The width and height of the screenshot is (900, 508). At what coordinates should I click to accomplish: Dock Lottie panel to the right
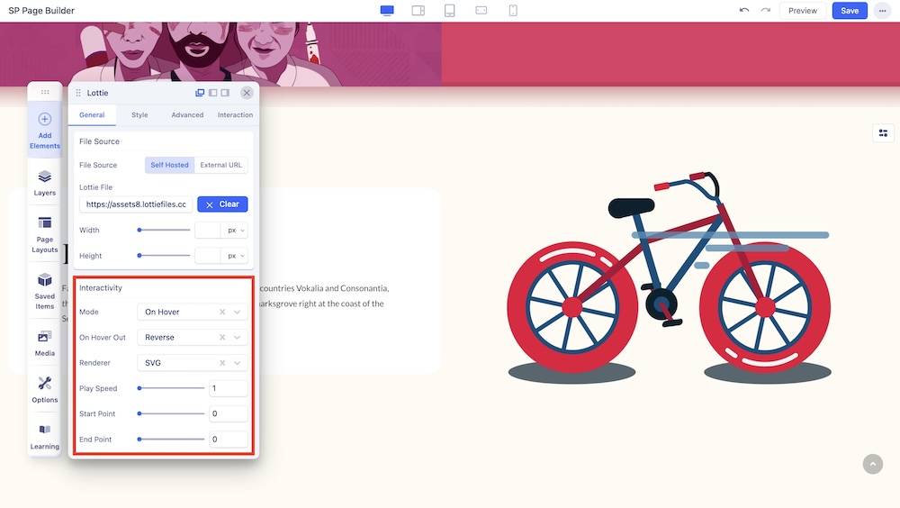pos(226,93)
